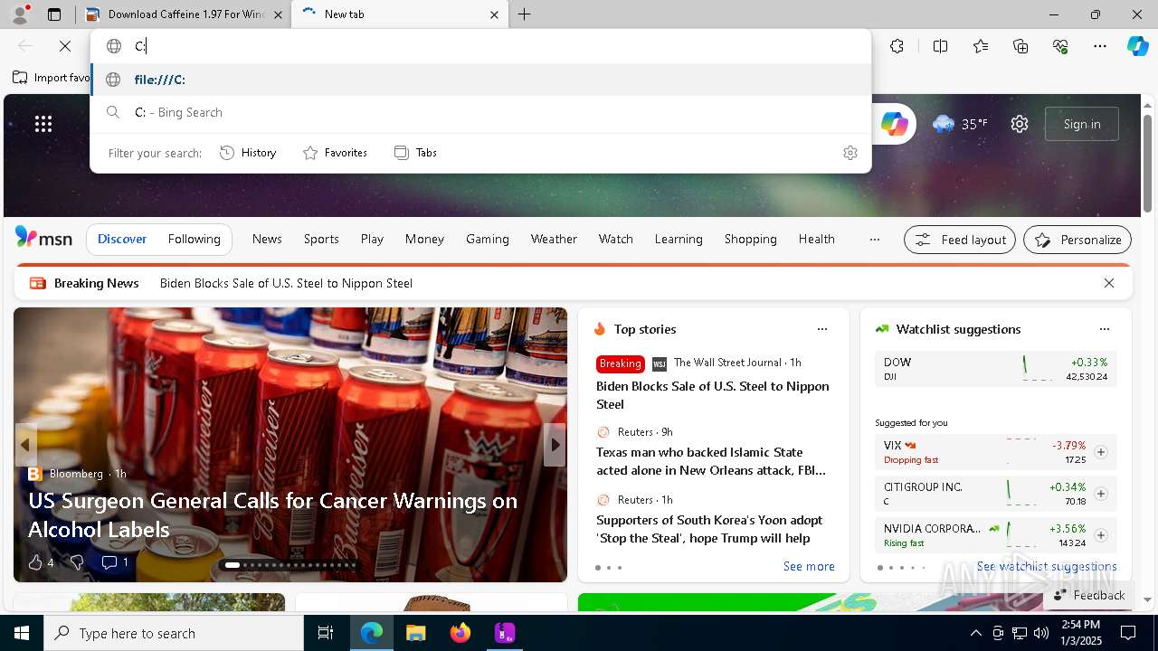Open Top stories more options ellipsis
The height and width of the screenshot is (651, 1158).
coord(822,329)
